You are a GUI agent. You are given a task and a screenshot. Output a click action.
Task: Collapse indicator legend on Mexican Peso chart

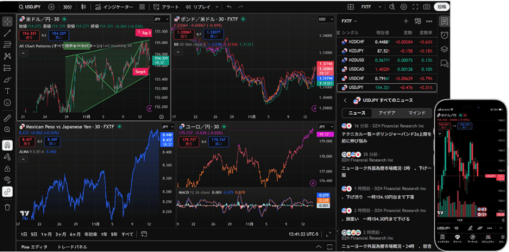23,159
